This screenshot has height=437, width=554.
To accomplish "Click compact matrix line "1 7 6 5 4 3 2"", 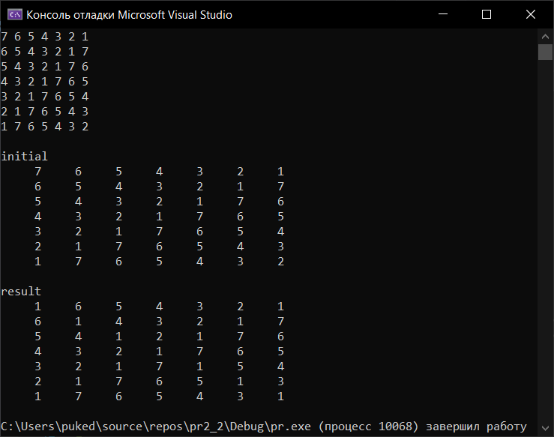I will (x=45, y=126).
